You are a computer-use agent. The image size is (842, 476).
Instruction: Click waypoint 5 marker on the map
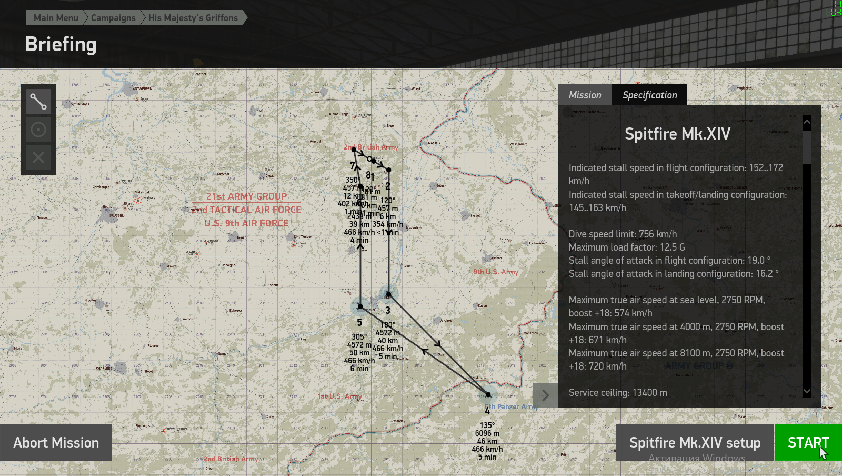(x=360, y=306)
